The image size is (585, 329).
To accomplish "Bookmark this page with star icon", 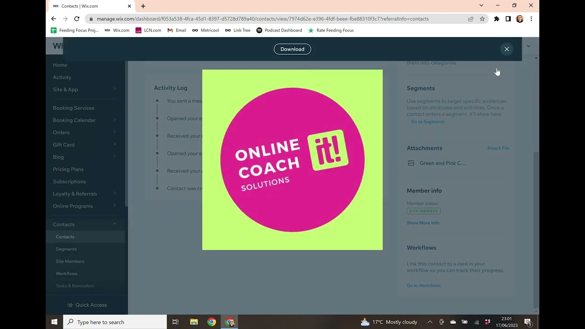I will tap(482, 19).
